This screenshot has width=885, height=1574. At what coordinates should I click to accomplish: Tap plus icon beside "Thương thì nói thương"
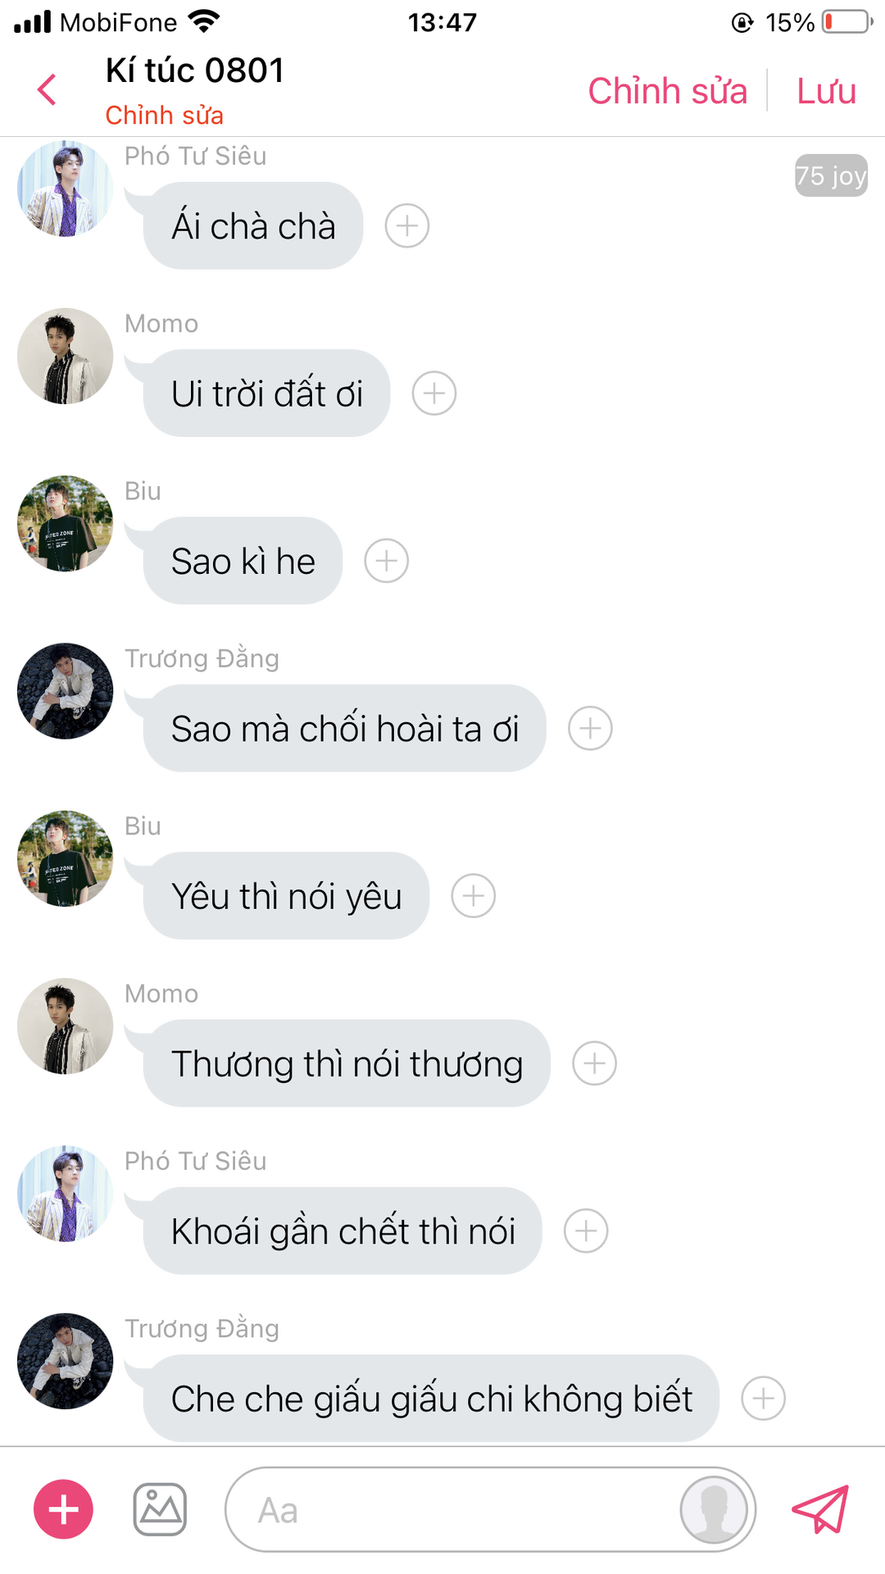pos(595,1063)
